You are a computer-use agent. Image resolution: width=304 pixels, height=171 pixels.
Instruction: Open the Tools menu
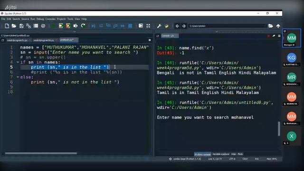(x=70, y=19)
